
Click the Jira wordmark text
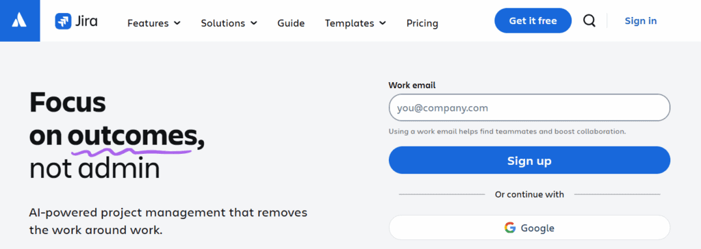[x=87, y=21]
